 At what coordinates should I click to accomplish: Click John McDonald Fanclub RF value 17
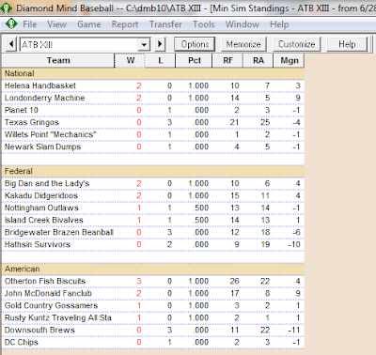point(234,293)
